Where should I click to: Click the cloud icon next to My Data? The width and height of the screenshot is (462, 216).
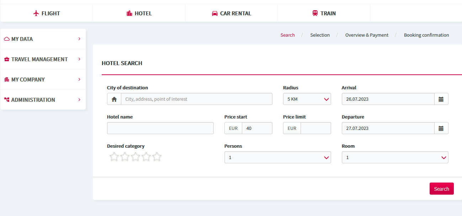coord(7,39)
